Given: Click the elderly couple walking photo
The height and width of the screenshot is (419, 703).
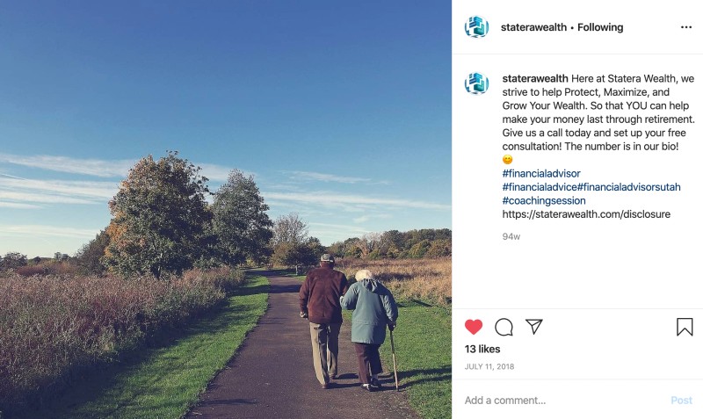Looking at the screenshot, I should (x=226, y=209).
